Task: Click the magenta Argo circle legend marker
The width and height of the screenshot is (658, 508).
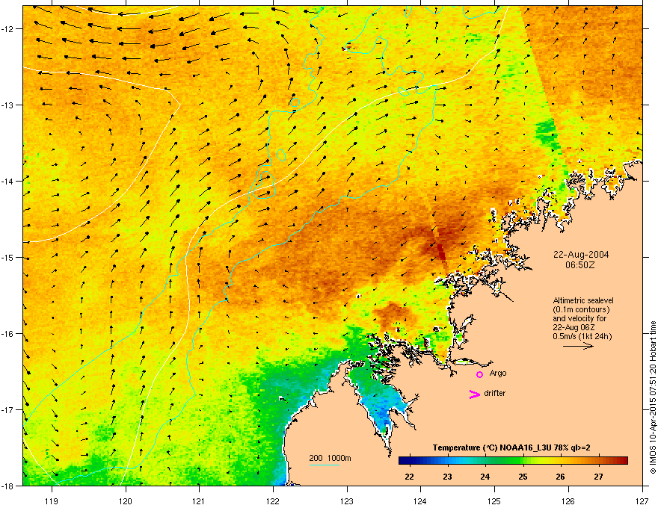Action: pyautogui.click(x=479, y=374)
